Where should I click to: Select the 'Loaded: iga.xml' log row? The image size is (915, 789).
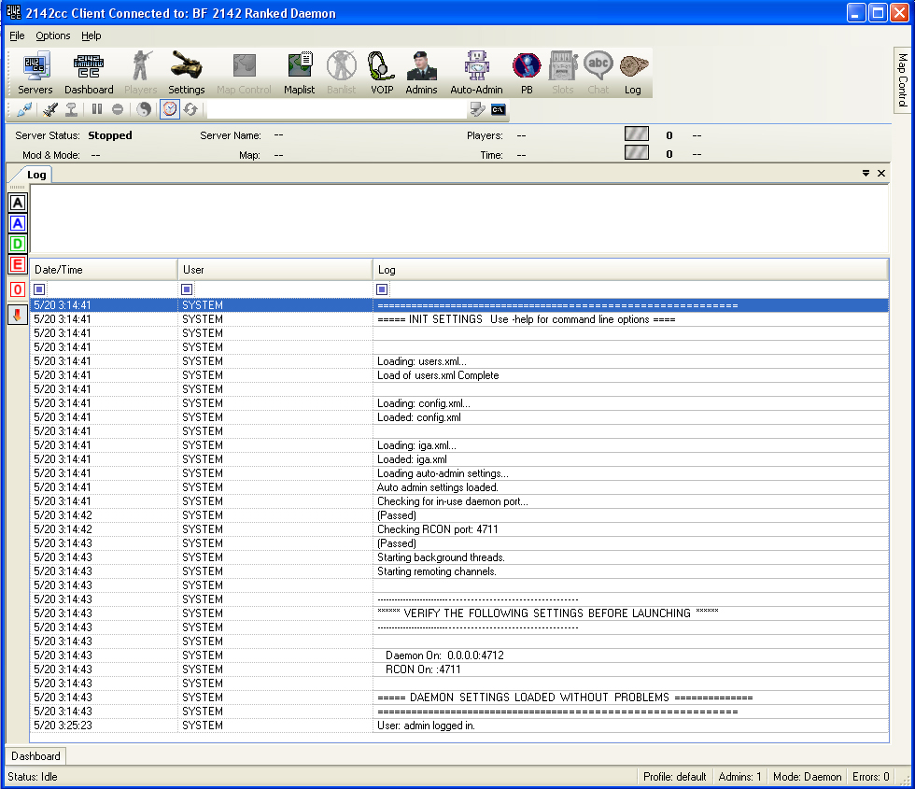coord(459,459)
